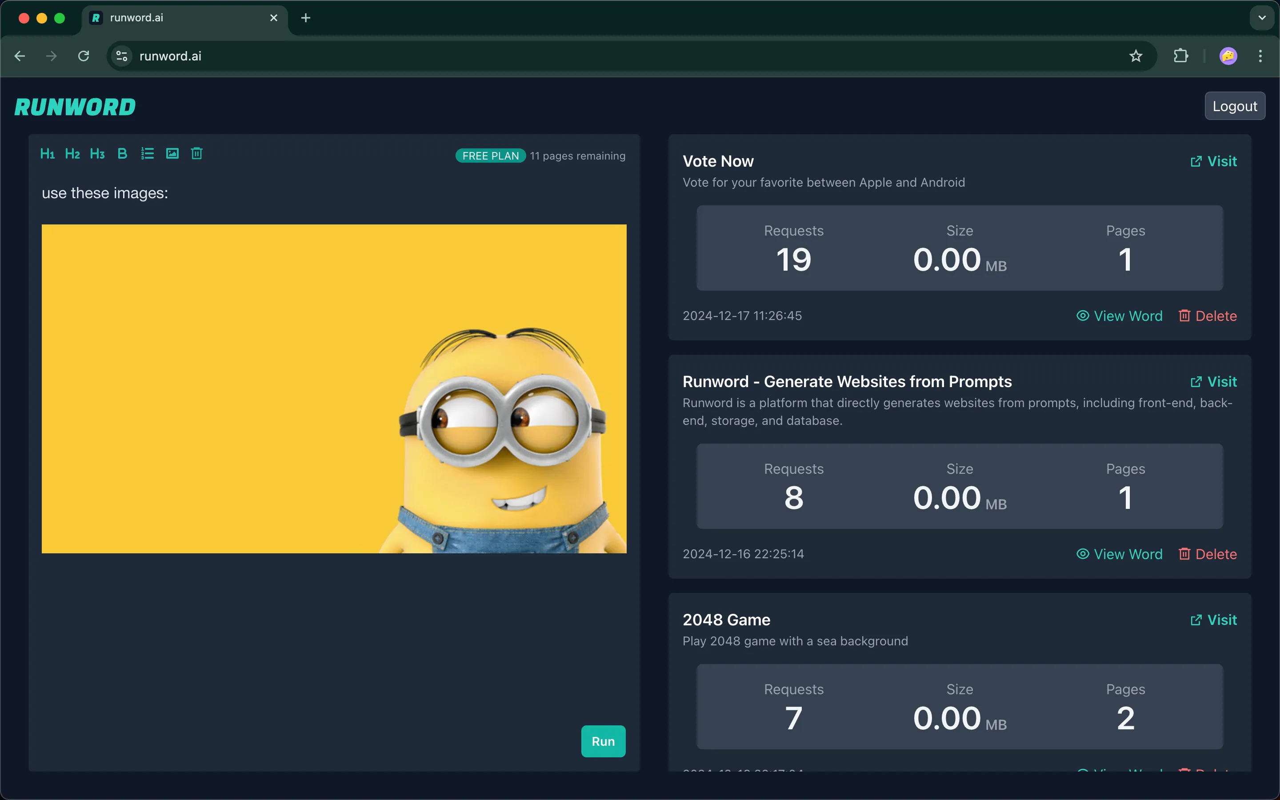Viewport: 1280px width, 800px height.
Task: Expand the tab search chevron dropdown
Action: 1262,18
